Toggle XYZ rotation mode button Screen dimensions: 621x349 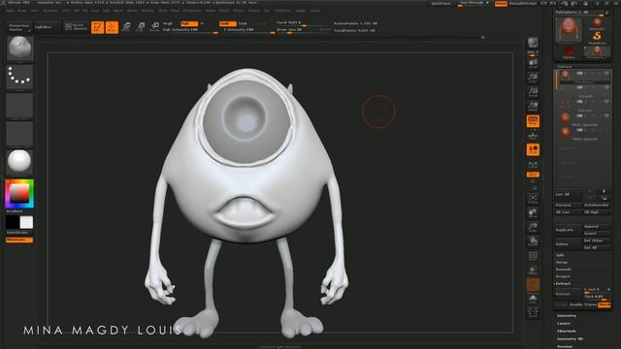[x=533, y=174]
